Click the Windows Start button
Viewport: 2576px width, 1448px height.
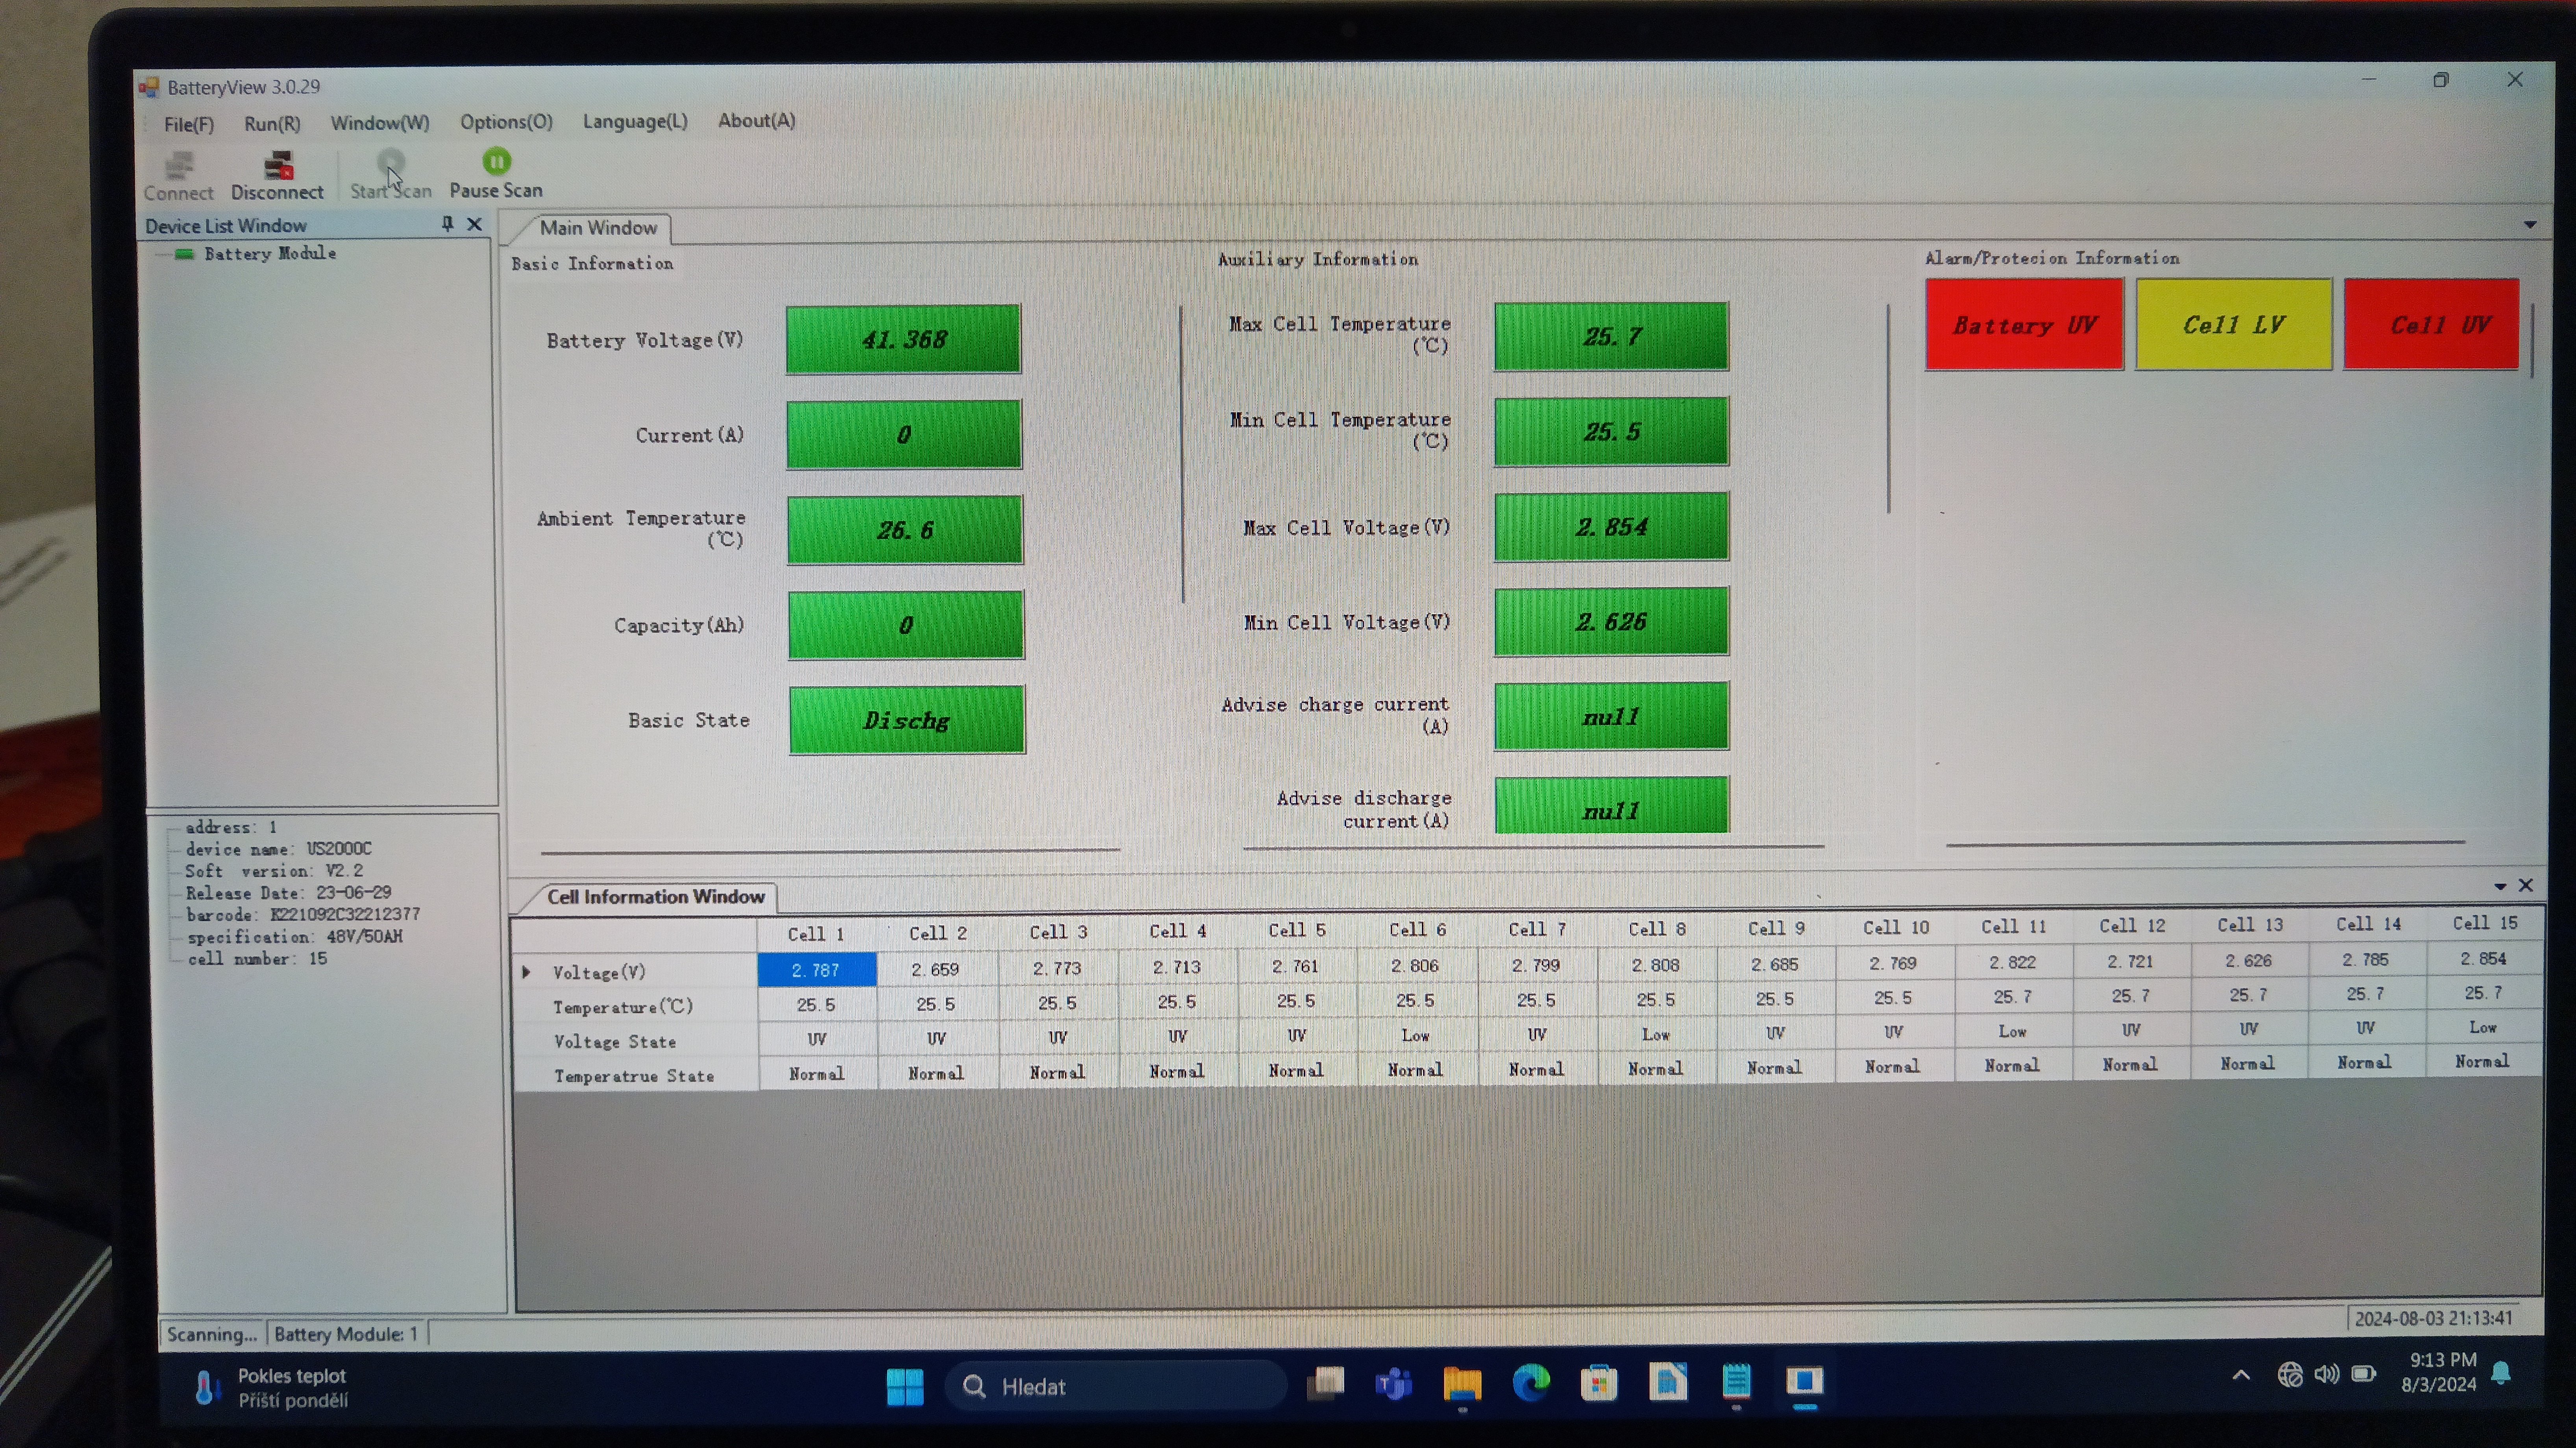tap(905, 1386)
